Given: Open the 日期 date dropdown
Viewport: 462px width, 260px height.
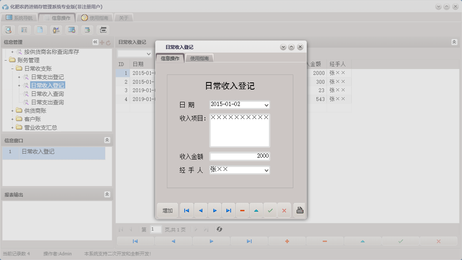Looking at the screenshot, I should point(266,104).
